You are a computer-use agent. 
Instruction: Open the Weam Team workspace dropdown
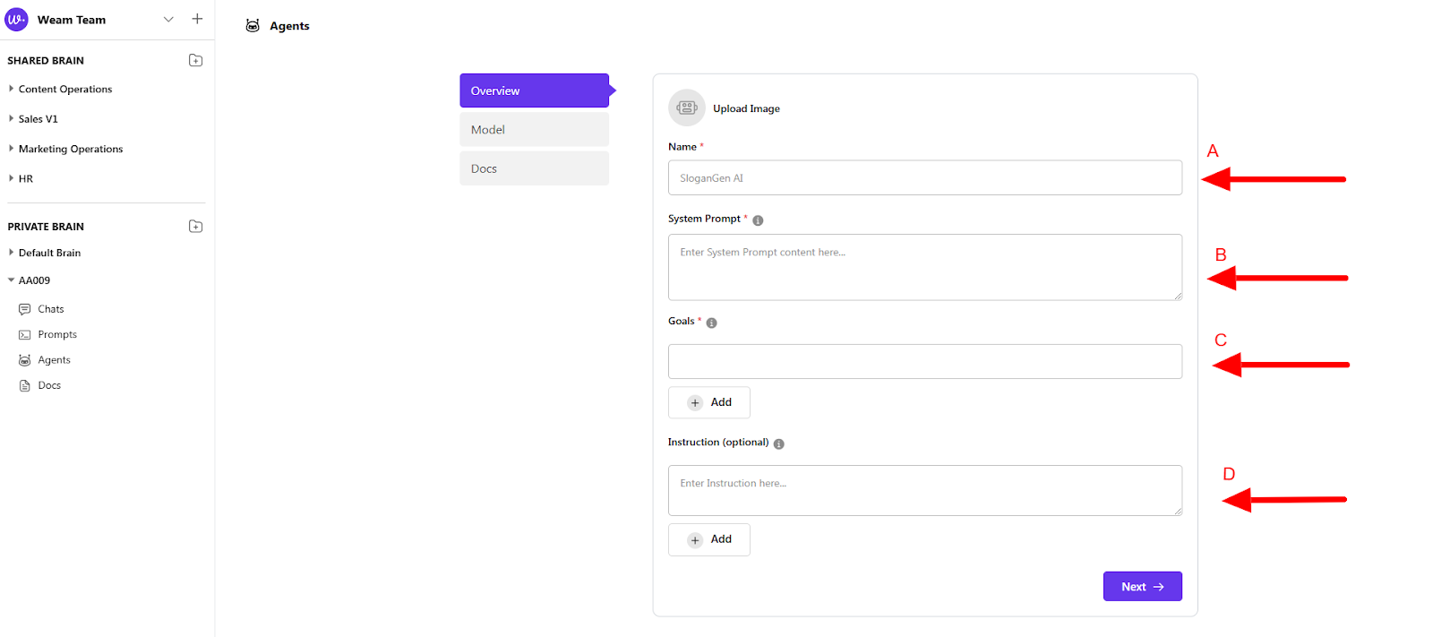pos(168,19)
